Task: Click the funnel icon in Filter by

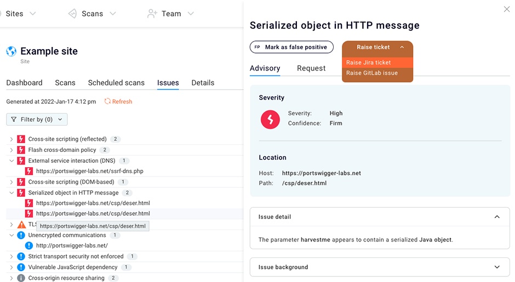Action: [14, 120]
